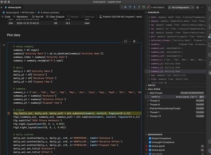Open Explorer in the activity bar
This screenshot has width=211, height=155.
pos(210,8)
